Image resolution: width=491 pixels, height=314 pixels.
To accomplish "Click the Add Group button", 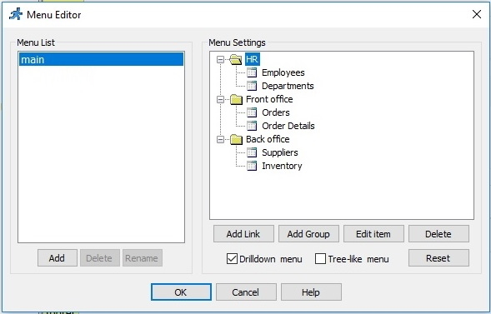I will pyautogui.click(x=308, y=234).
